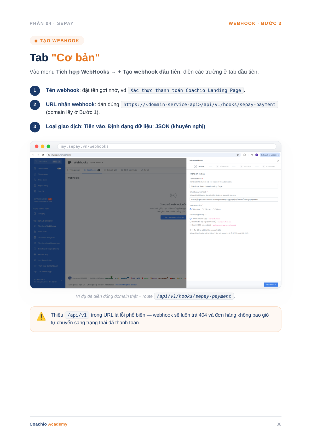The width and height of the screenshot is (311, 441).
Task: Switch to the Sự cố tab
Action: click(x=145, y=170)
